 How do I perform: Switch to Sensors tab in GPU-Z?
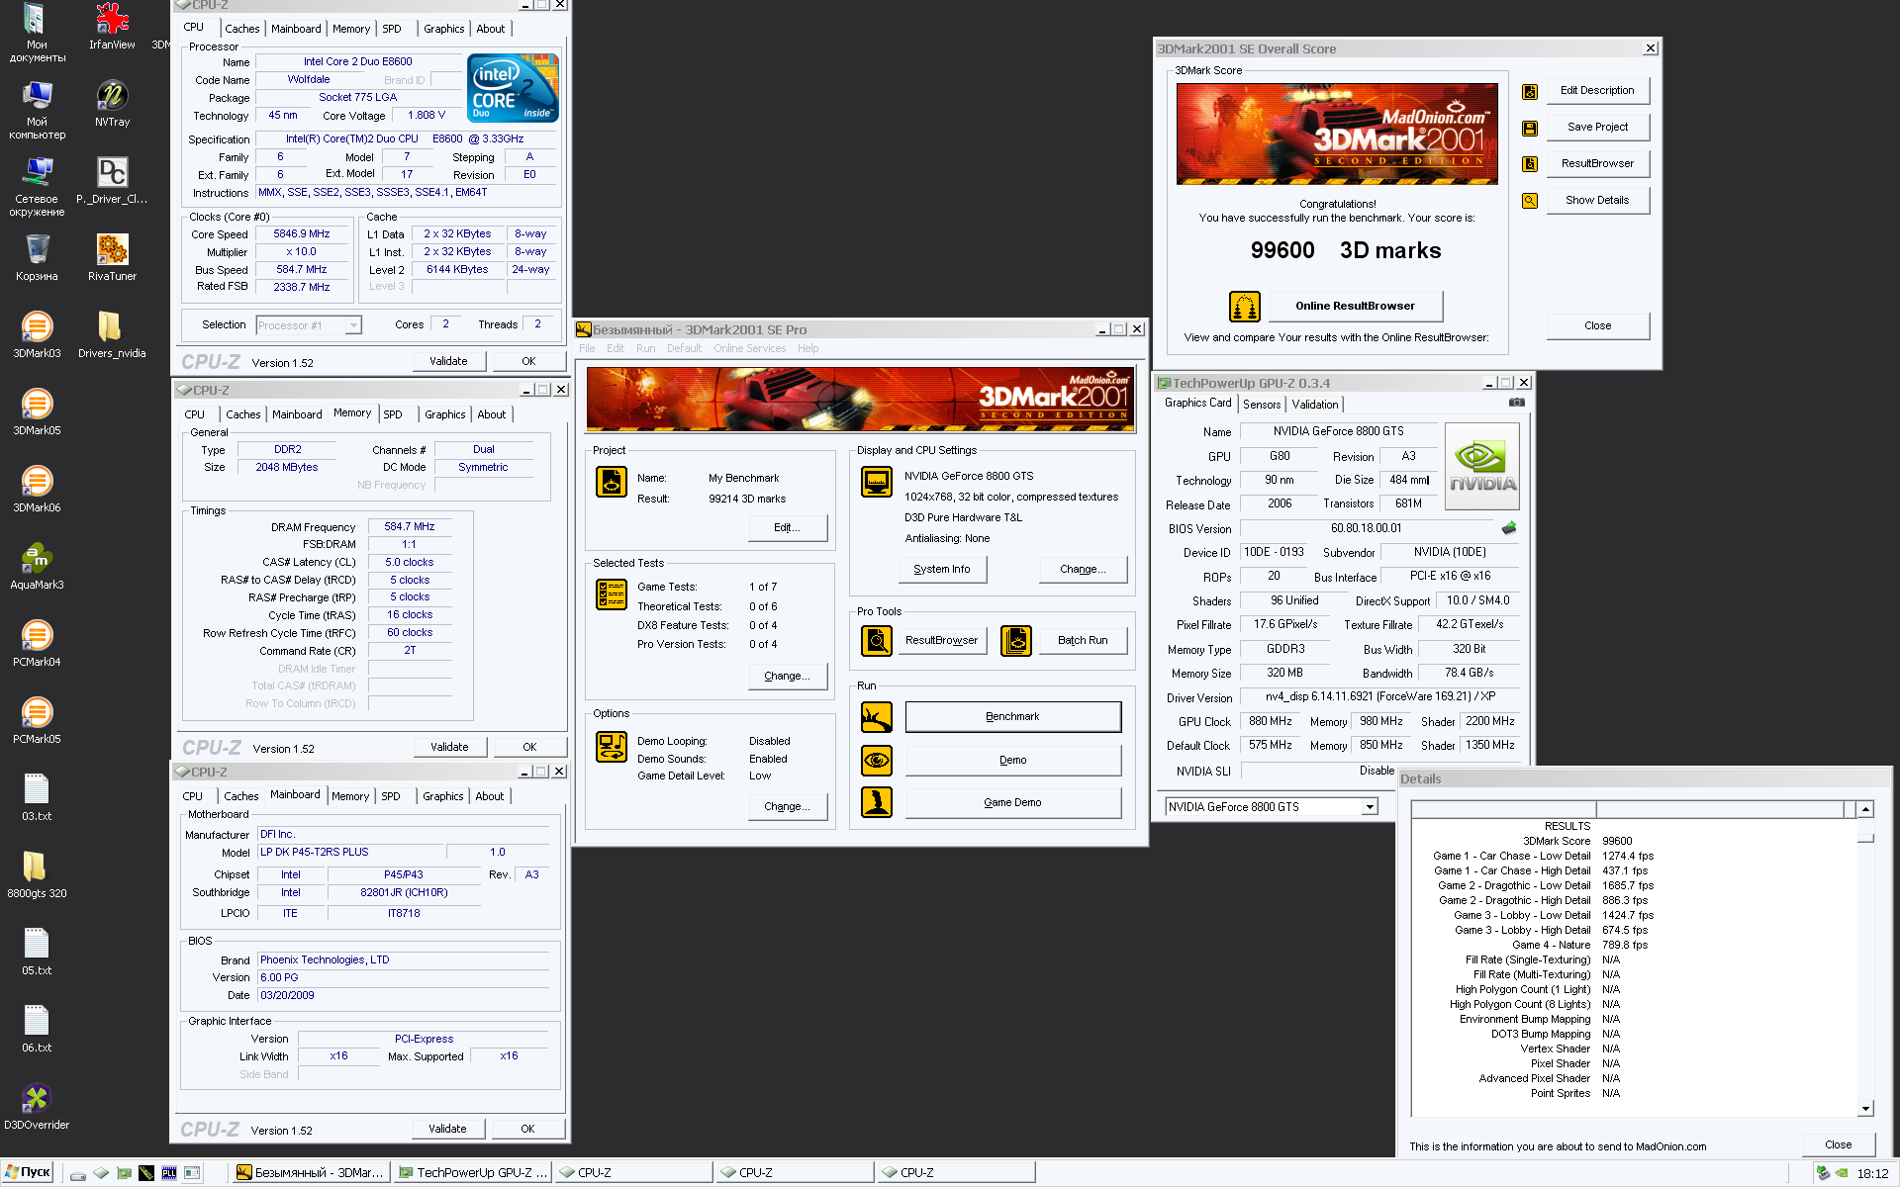tap(1262, 405)
